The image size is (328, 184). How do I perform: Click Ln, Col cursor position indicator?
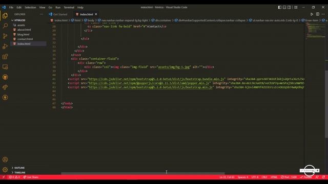tap(227, 177)
